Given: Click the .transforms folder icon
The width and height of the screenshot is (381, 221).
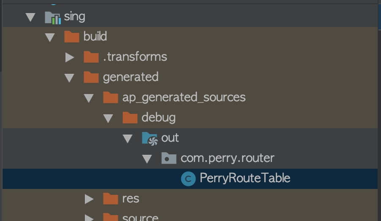Looking at the screenshot, I should pyautogui.click(x=91, y=57).
